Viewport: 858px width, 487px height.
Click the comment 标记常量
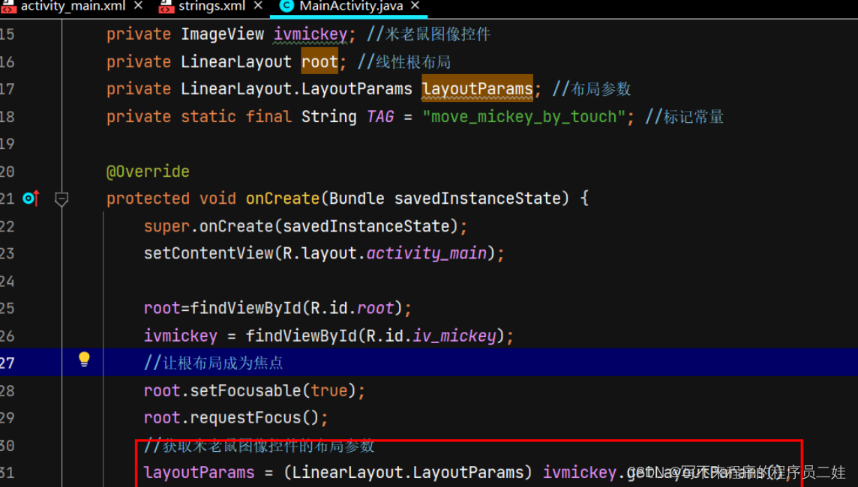click(684, 116)
